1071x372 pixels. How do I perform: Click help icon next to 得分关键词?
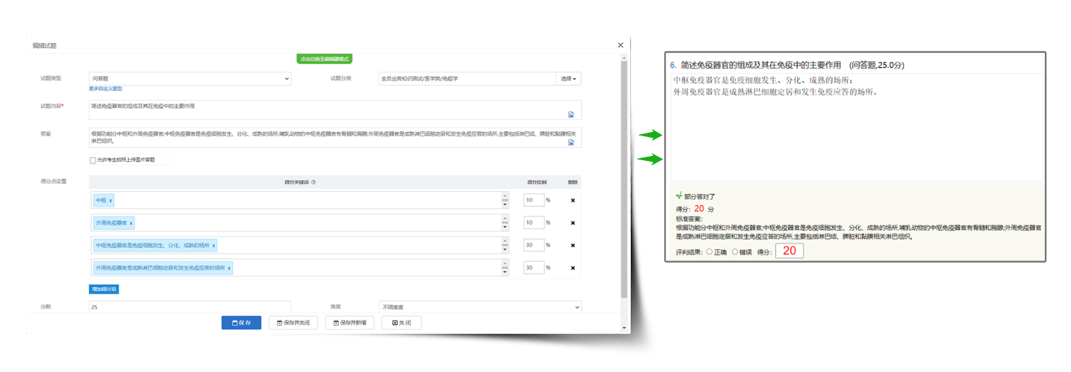click(313, 181)
